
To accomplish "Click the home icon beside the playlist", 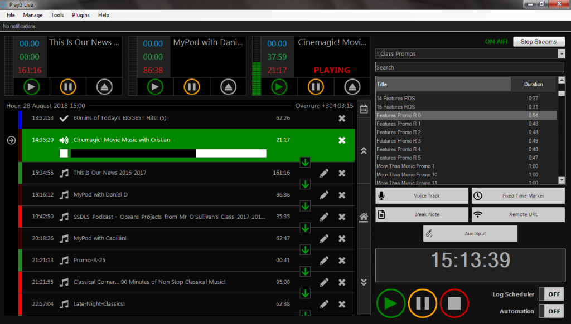I will pos(364,217).
